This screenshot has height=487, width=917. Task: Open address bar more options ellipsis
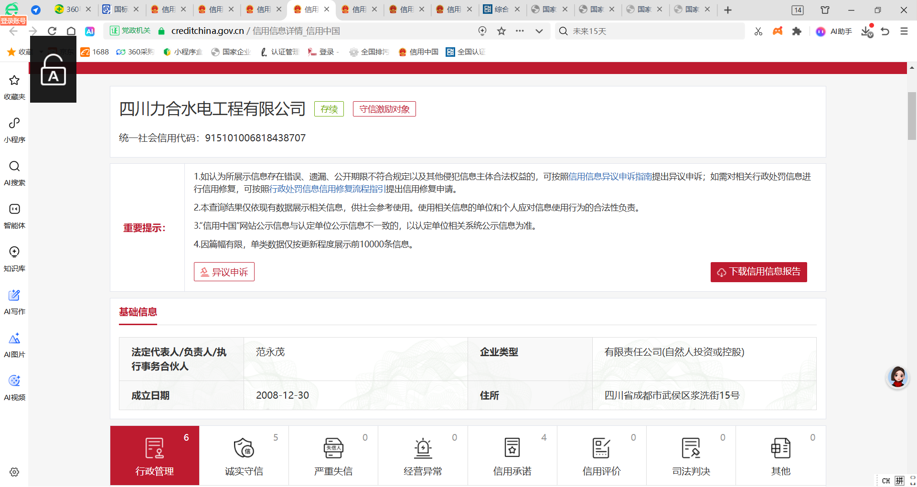pyautogui.click(x=520, y=31)
